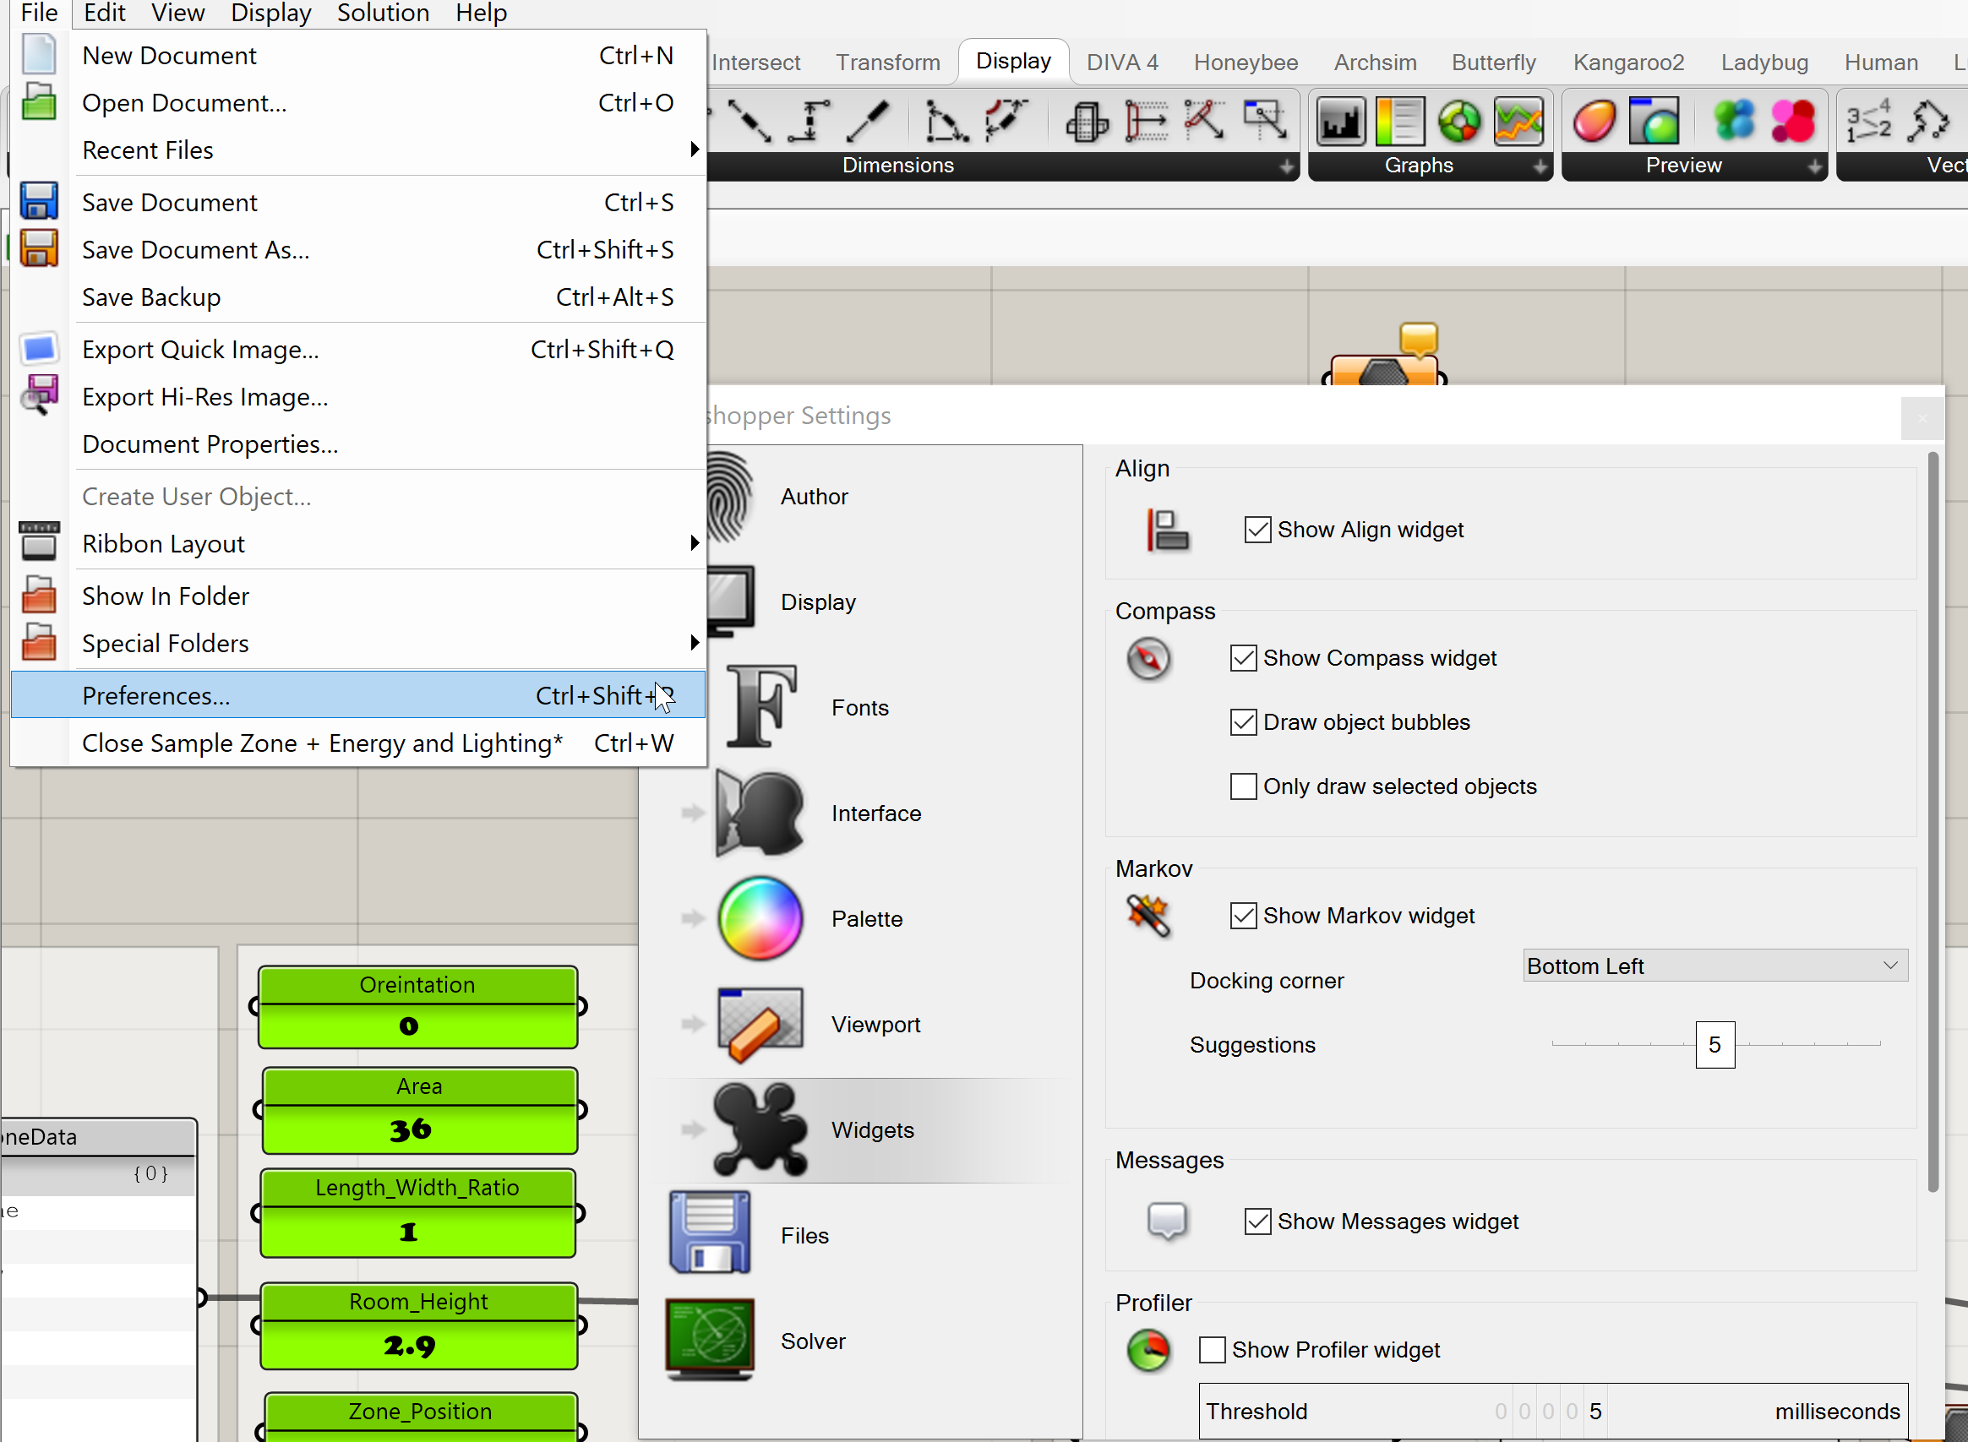1968x1442 pixels.
Task: Open the Docking corner dropdown
Action: point(1715,966)
